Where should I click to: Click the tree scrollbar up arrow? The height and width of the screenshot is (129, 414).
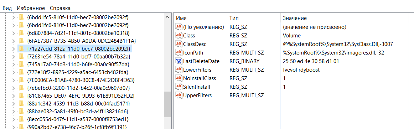[167, 17]
